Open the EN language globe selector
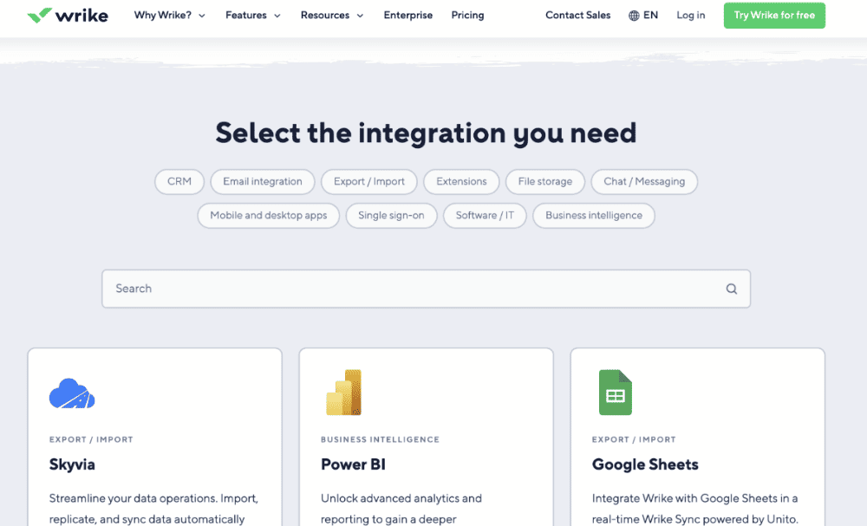 (x=642, y=16)
